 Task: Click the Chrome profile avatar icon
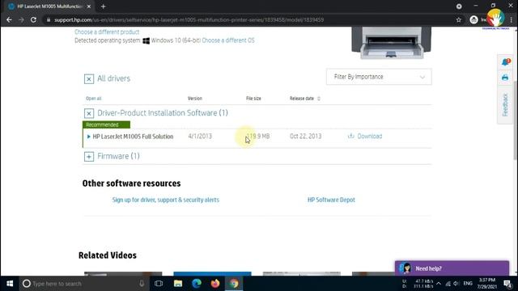(x=473, y=19)
